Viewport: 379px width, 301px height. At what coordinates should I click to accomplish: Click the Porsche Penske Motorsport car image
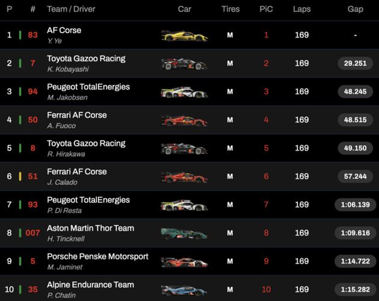point(184,262)
